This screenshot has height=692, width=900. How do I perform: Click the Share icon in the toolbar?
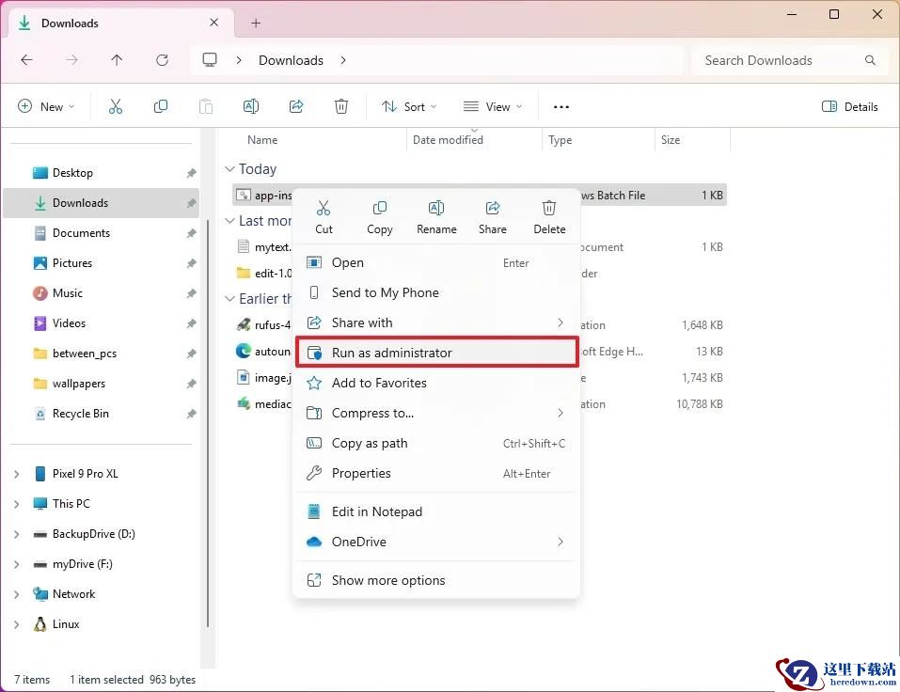[296, 107]
